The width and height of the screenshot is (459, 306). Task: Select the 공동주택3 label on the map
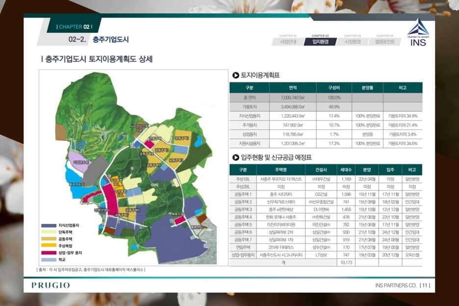pos(162,150)
